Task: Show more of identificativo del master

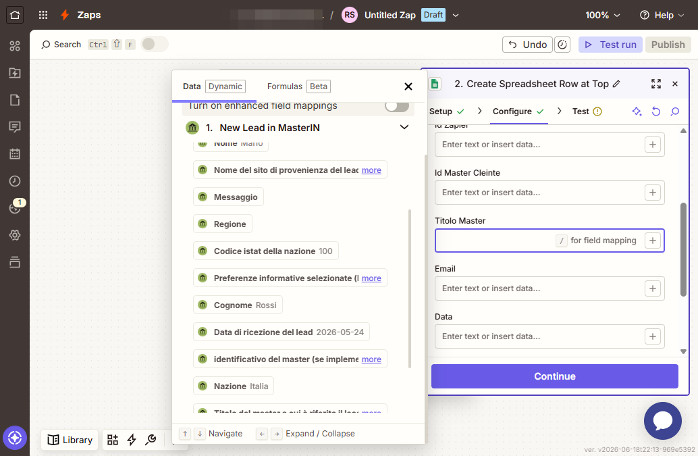Action: click(371, 359)
